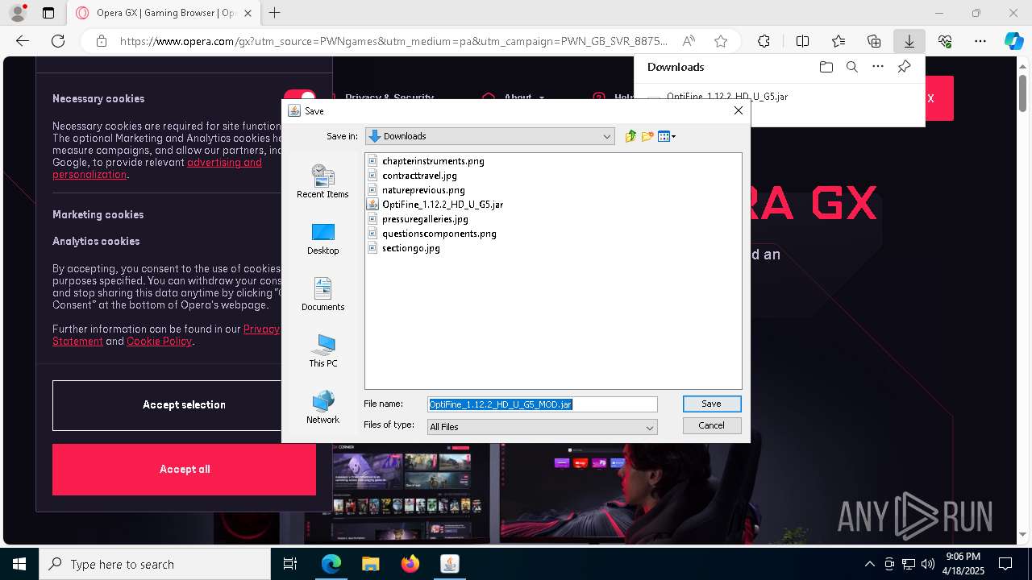1032x580 pixels.
Task: Open Edge Settings and more menu
Action: [x=980, y=41]
